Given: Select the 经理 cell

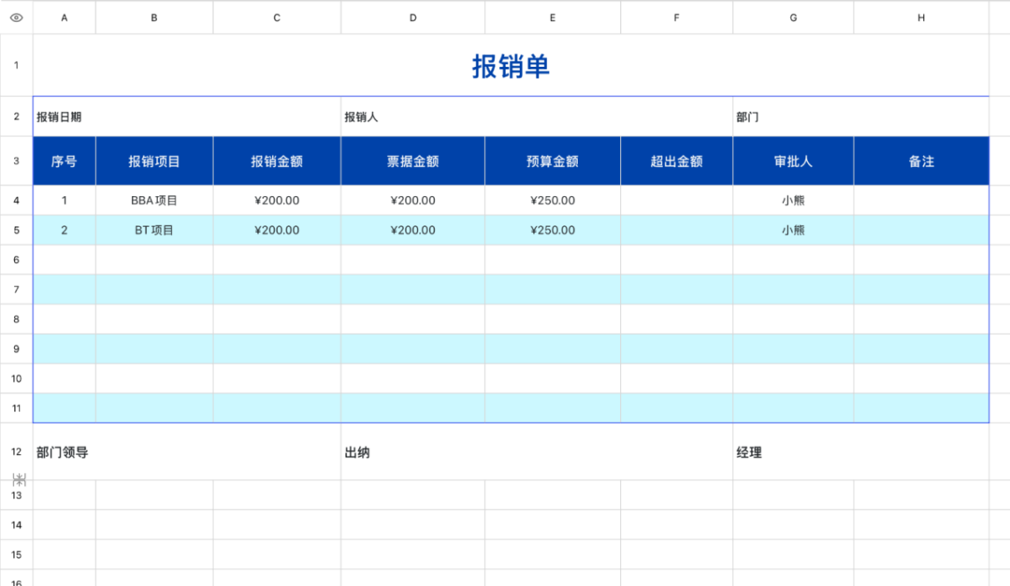Looking at the screenshot, I should point(749,452).
